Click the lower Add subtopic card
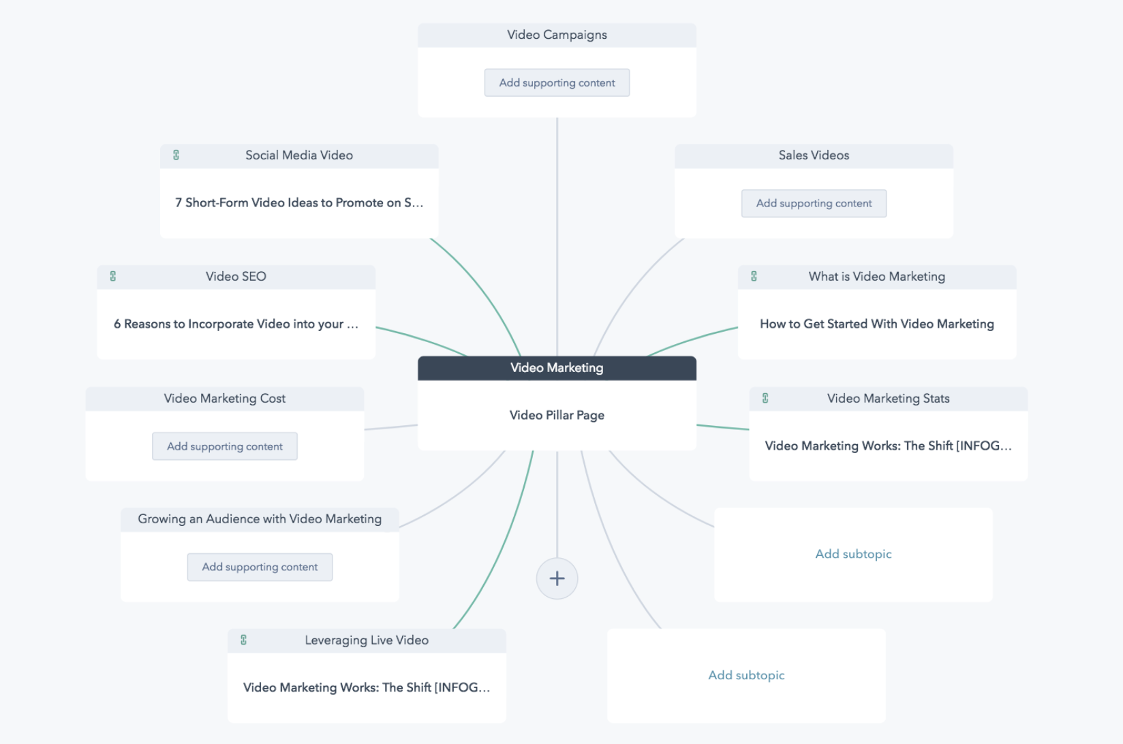 tap(746, 676)
